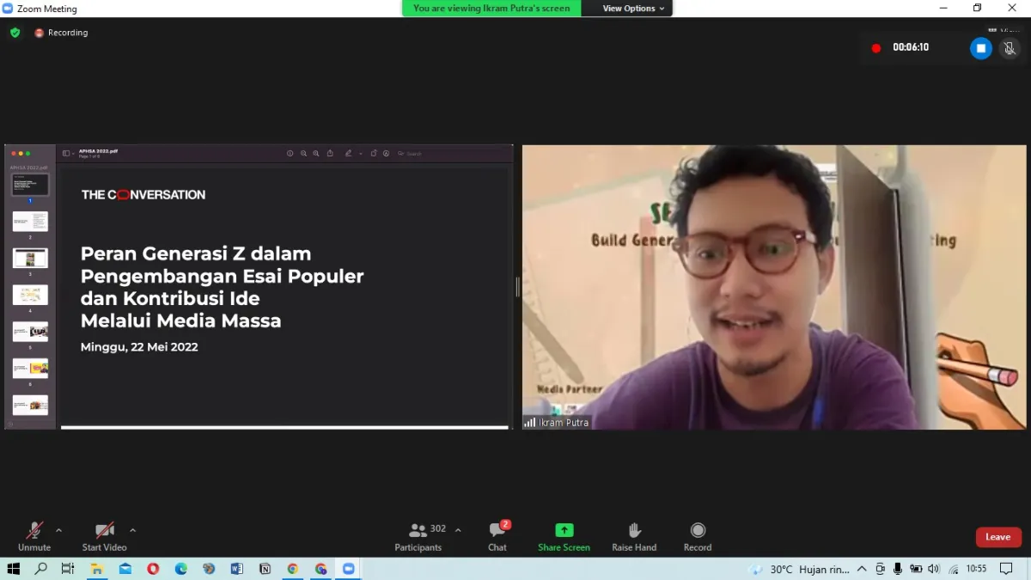The width and height of the screenshot is (1031, 580).
Task: Click the zoom-in icon in the PDF toolbar
Action: coord(316,154)
